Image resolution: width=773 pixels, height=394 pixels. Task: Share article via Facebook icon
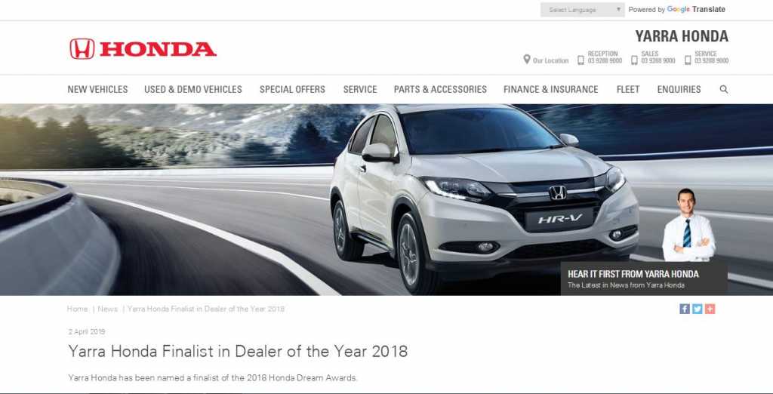tap(684, 309)
